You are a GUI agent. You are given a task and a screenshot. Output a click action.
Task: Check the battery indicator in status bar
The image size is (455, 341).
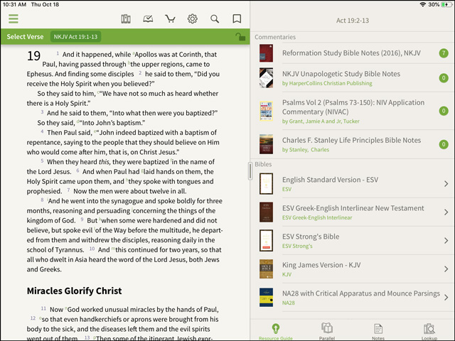pos(446,4)
